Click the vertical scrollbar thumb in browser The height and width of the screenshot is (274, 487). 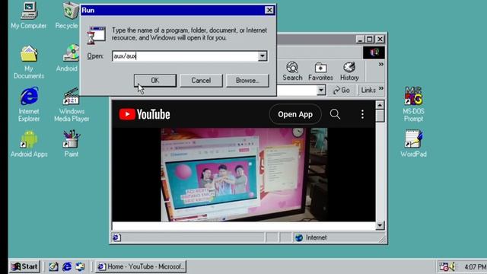[x=380, y=116]
